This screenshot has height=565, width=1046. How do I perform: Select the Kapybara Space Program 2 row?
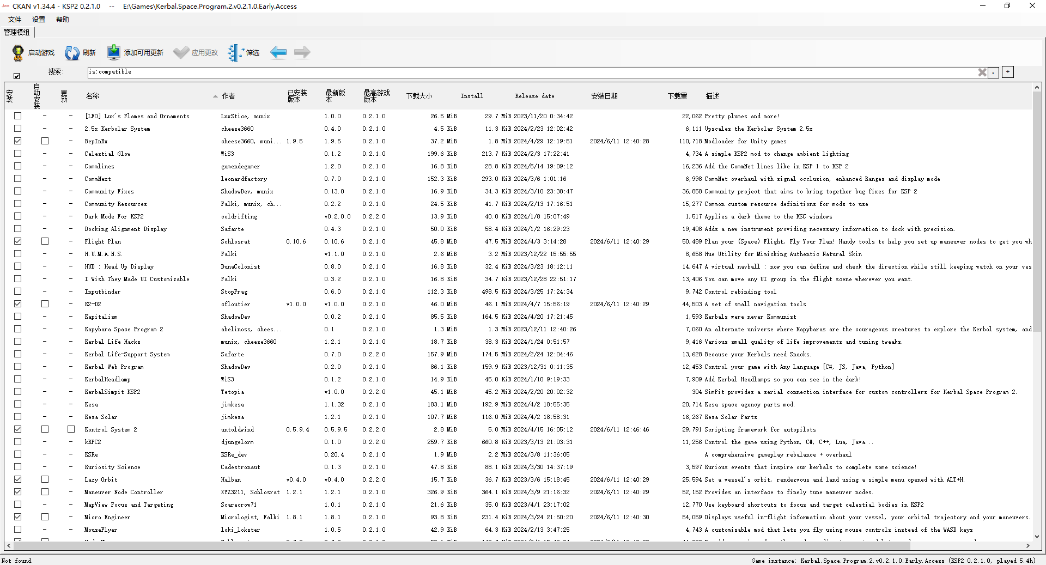519,329
